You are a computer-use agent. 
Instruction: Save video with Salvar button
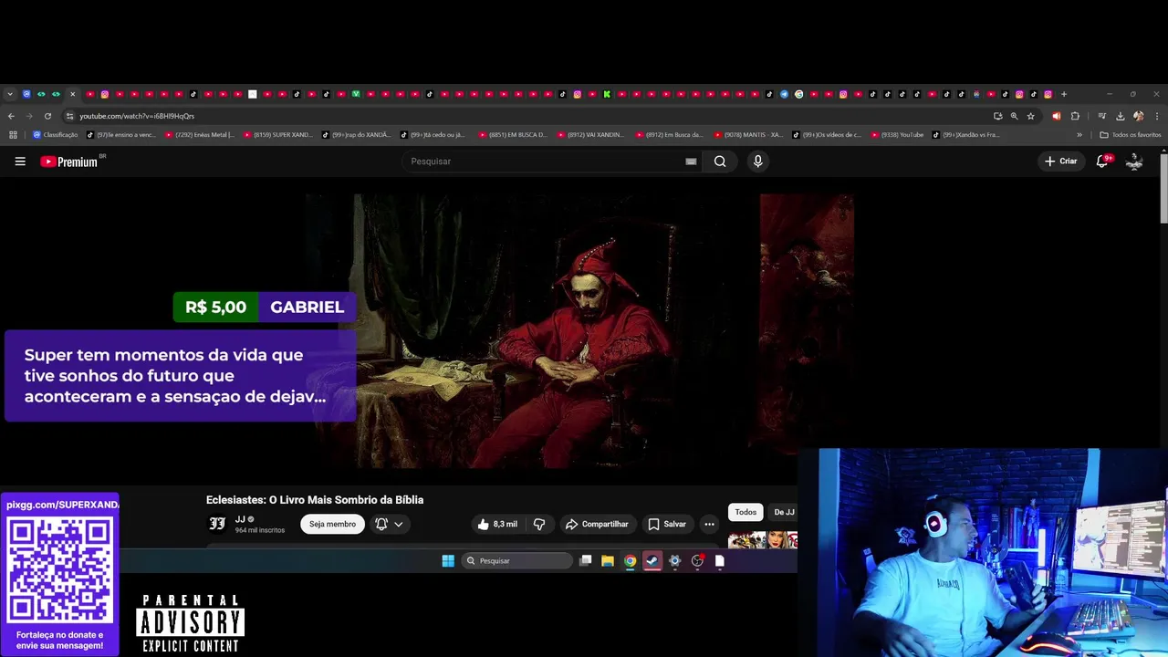point(667,524)
